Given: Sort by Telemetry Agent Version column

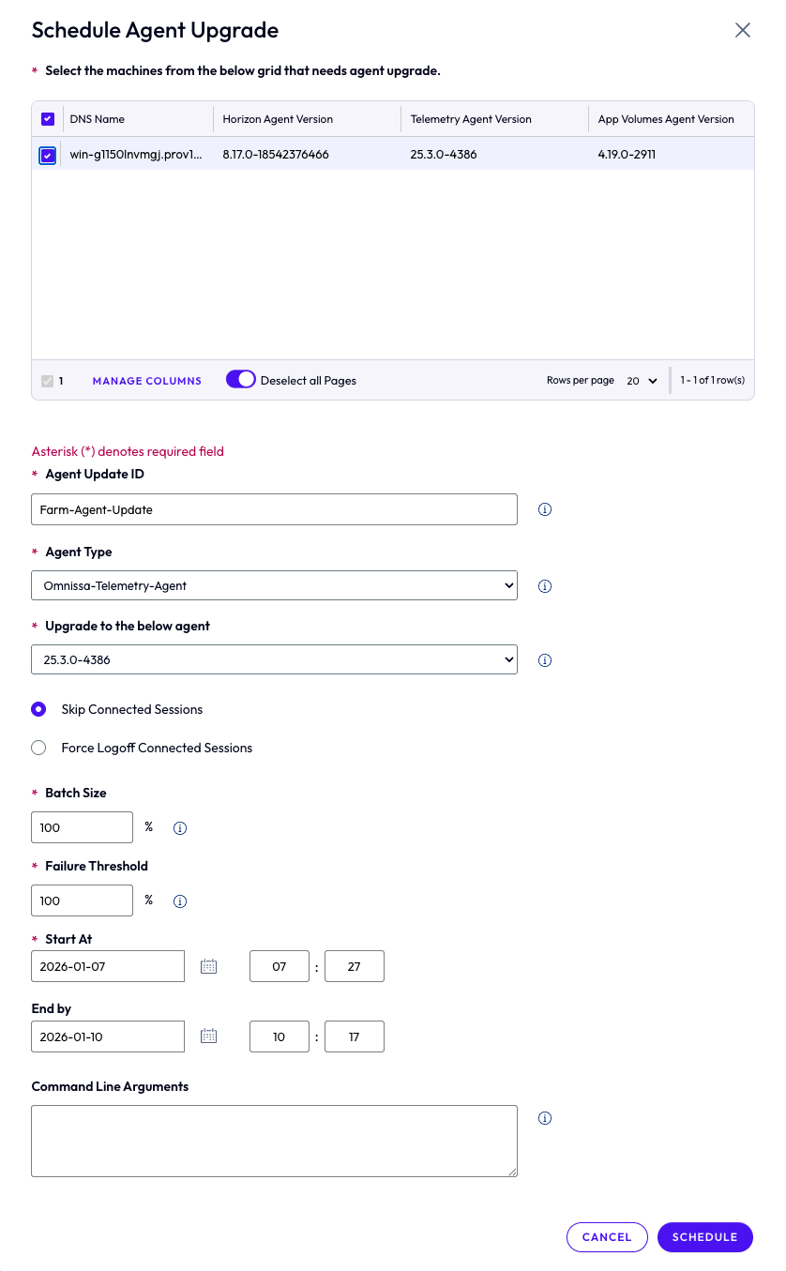Looking at the screenshot, I should pyautogui.click(x=471, y=119).
